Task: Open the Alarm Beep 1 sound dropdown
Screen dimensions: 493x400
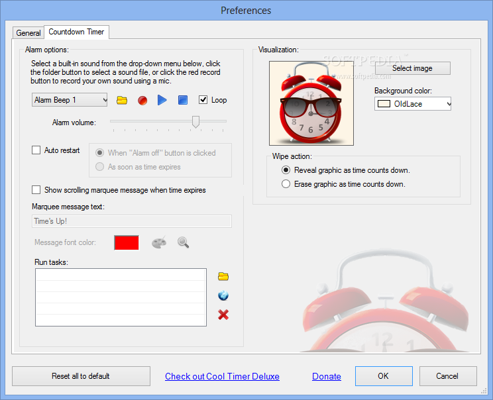Action: (x=70, y=100)
